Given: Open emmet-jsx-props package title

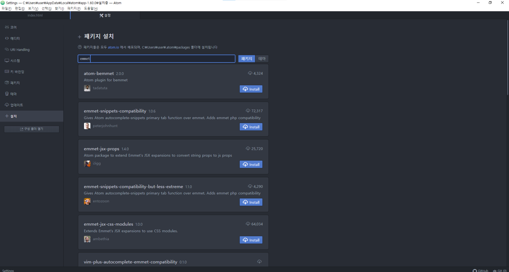Looking at the screenshot, I should click(102, 149).
